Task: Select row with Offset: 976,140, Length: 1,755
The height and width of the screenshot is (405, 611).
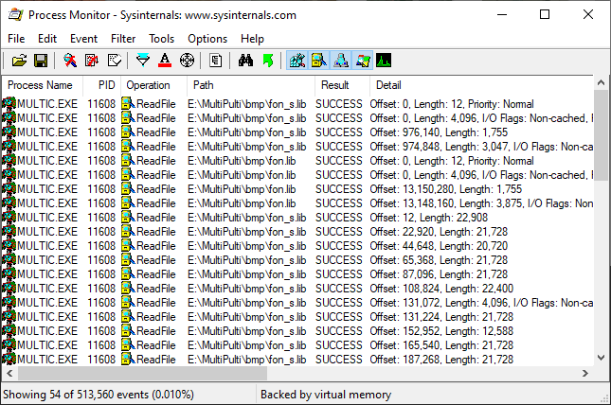Action: pyautogui.click(x=297, y=132)
